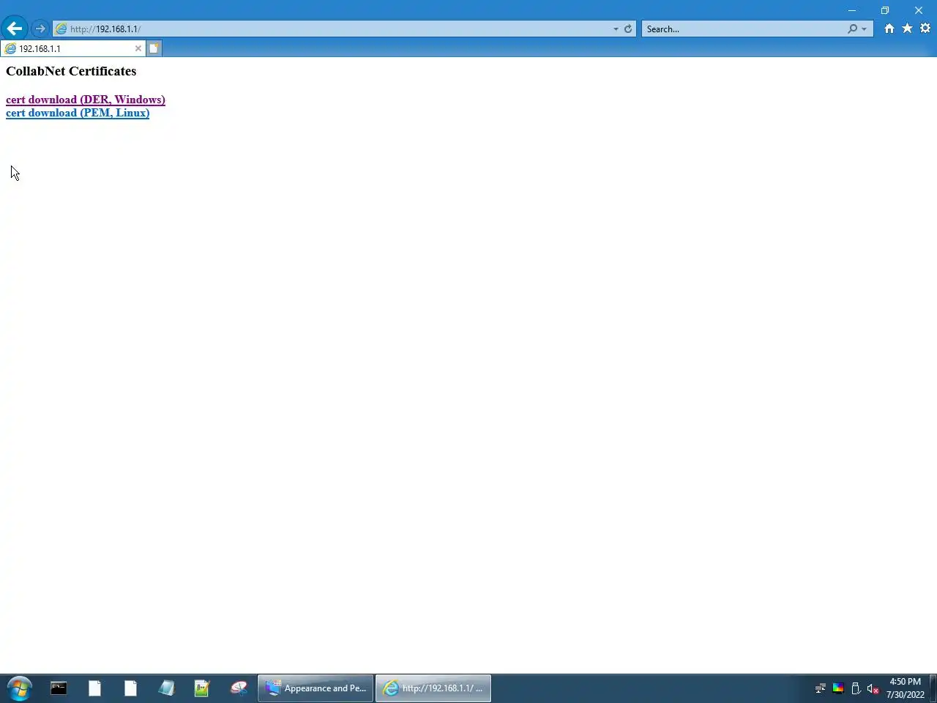Click the page icon in the address bar
This screenshot has height=703, width=937.
click(x=61, y=29)
